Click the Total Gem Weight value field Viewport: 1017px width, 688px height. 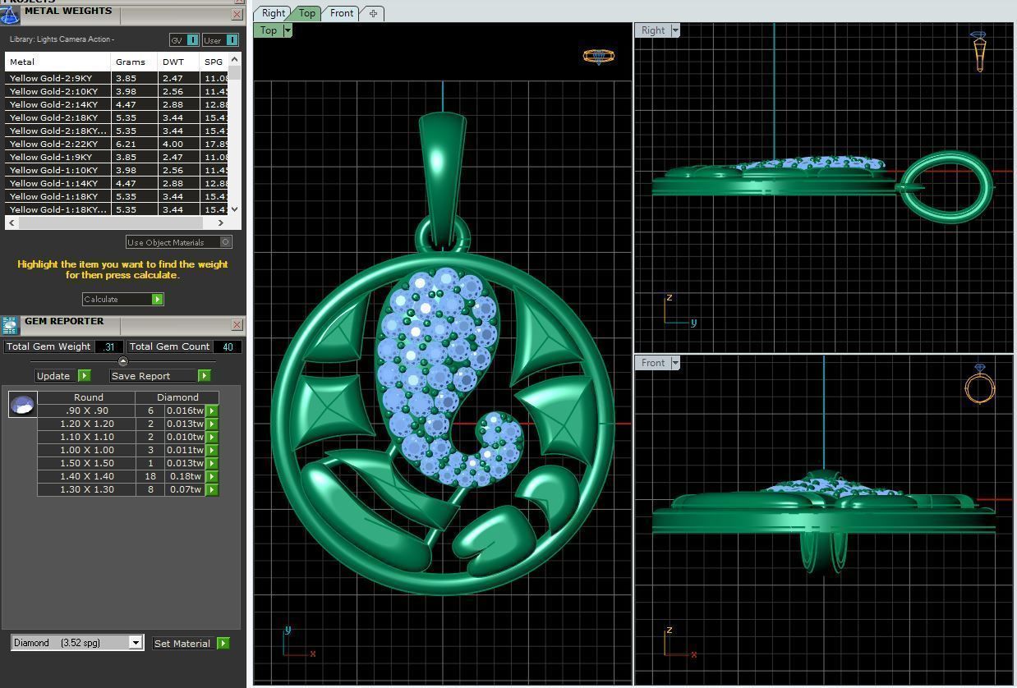pos(109,346)
